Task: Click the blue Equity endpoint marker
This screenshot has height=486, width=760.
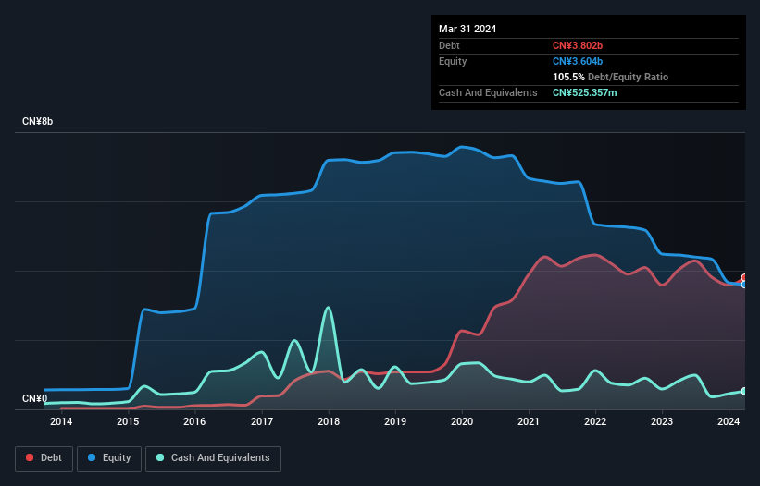Action: point(744,285)
